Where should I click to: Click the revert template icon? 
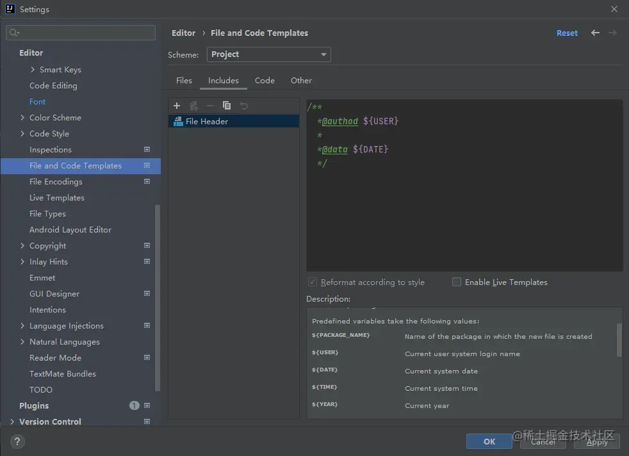click(x=243, y=106)
